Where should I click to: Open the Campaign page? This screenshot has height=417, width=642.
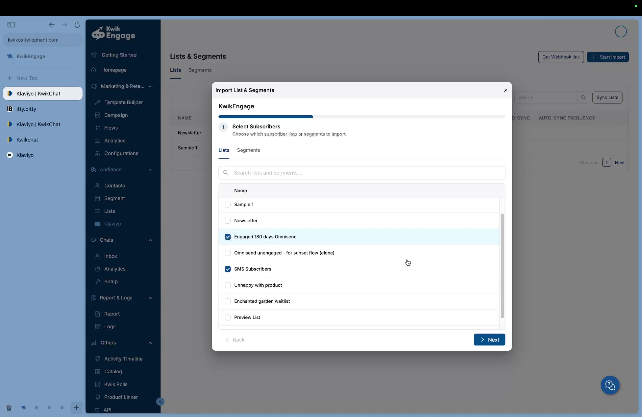tap(116, 115)
